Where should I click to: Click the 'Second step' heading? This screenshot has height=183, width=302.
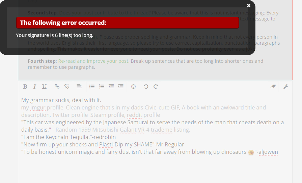pos(43,13)
